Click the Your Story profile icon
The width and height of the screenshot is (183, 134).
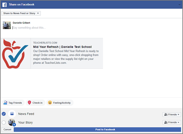coord(12,122)
